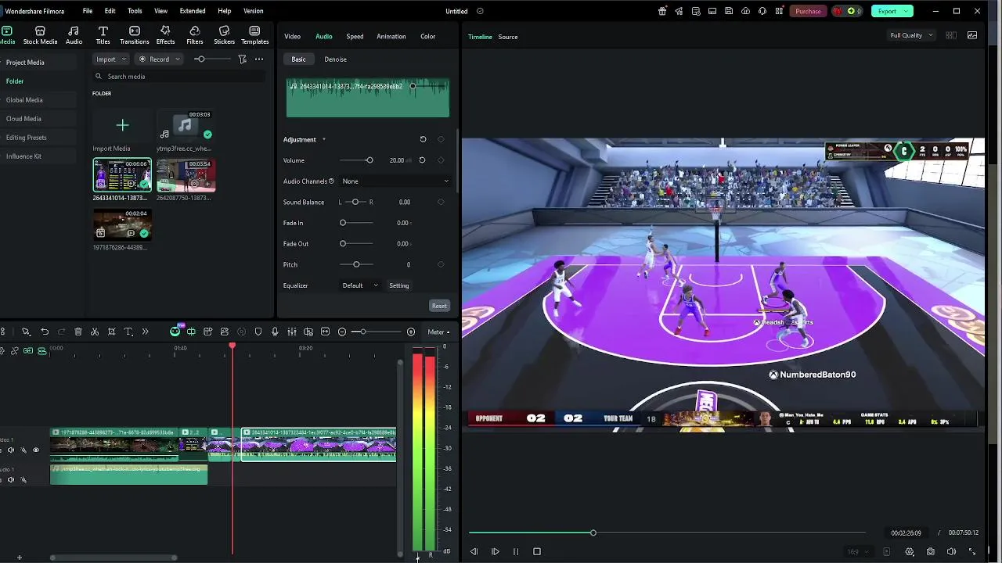Image resolution: width=1002 pixels, height=563 pixels.
Task: Open the Transitions library
Action: coord(135,35)
